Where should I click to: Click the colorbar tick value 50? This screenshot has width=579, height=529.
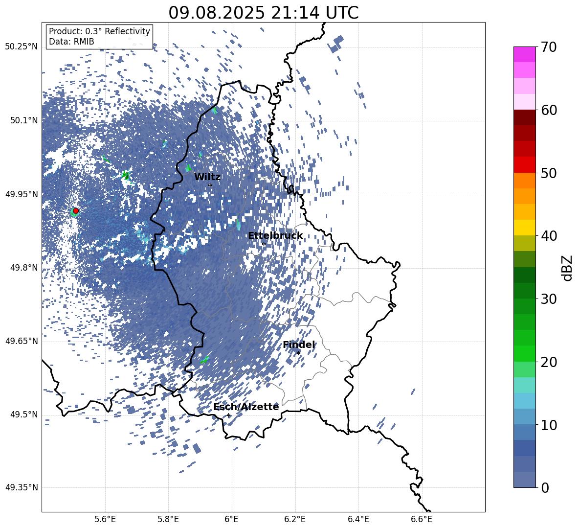pos(549,173)
